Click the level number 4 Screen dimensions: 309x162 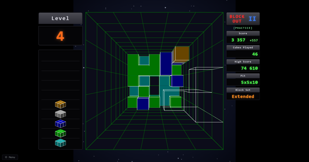[x=60, y=36]
